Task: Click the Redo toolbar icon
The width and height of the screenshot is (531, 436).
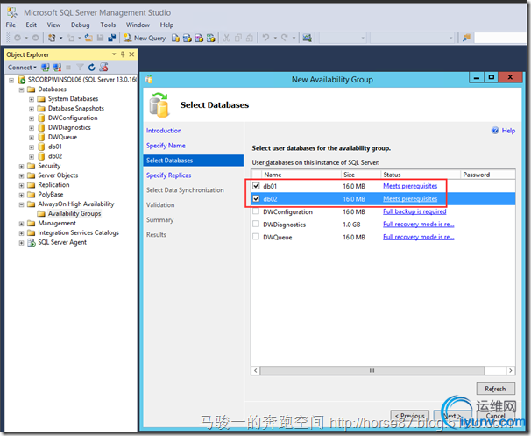Action: click(x=285, y=38)
